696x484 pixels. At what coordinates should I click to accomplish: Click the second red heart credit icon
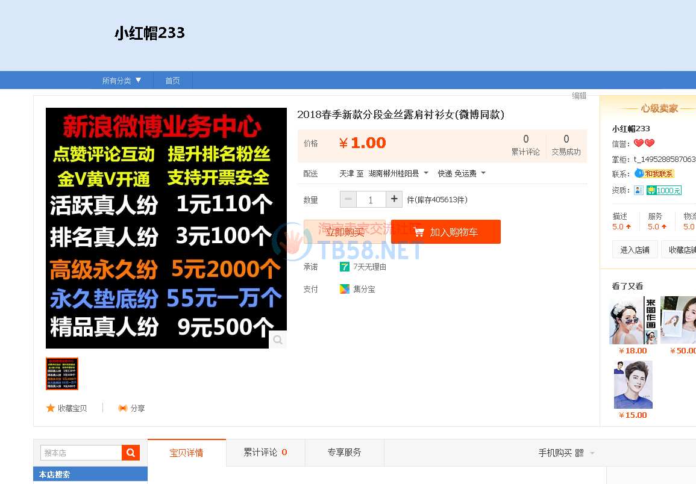click(x=650, y=143)
